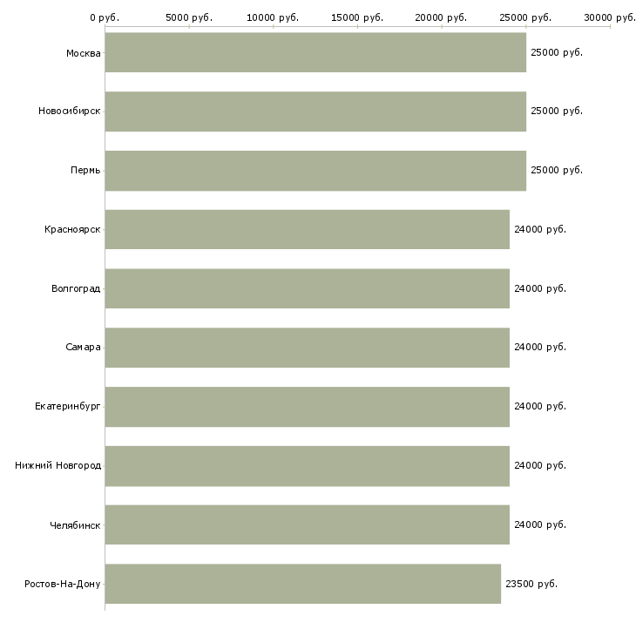Select the Самара bar
This screenshot has height=636, width=636.
click(x=307, y=348)
